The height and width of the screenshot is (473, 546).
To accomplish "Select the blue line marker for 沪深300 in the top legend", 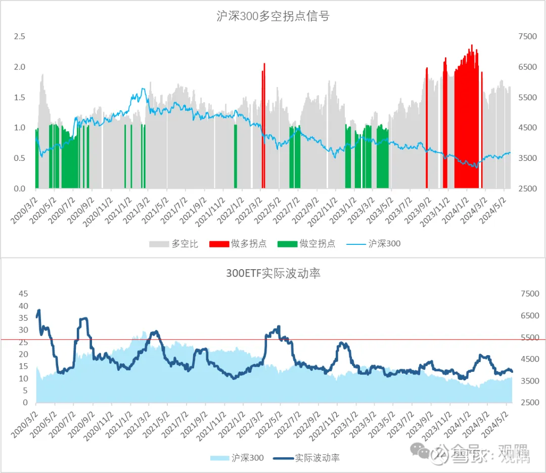I will 355,244.
